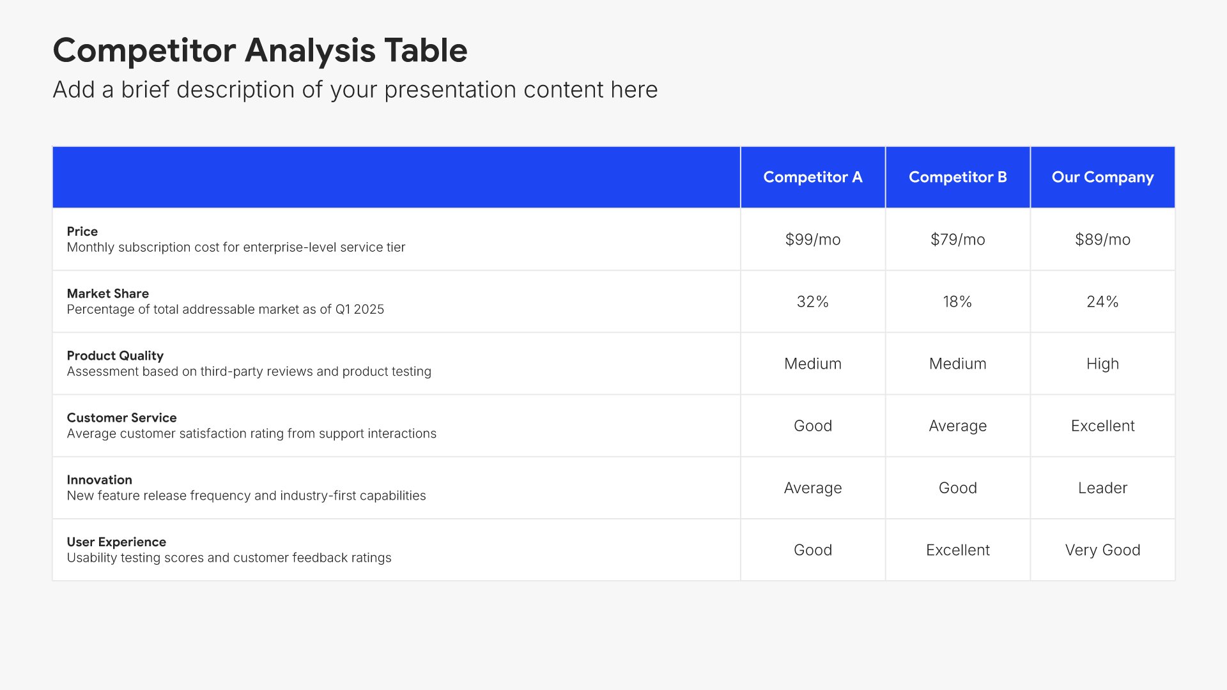Click the 'Market Share' row label
This screenshot has width=1227, height=690.
(x=108, y=293)
